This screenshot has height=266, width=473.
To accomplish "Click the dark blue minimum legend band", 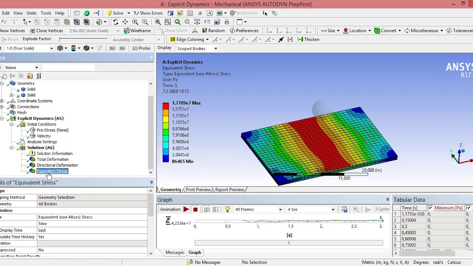I will coord(166,159).
